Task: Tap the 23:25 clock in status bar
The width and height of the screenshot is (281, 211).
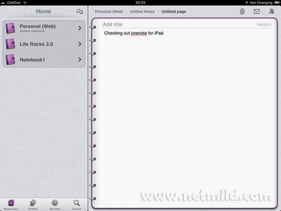Action: [x=140, y=3]
